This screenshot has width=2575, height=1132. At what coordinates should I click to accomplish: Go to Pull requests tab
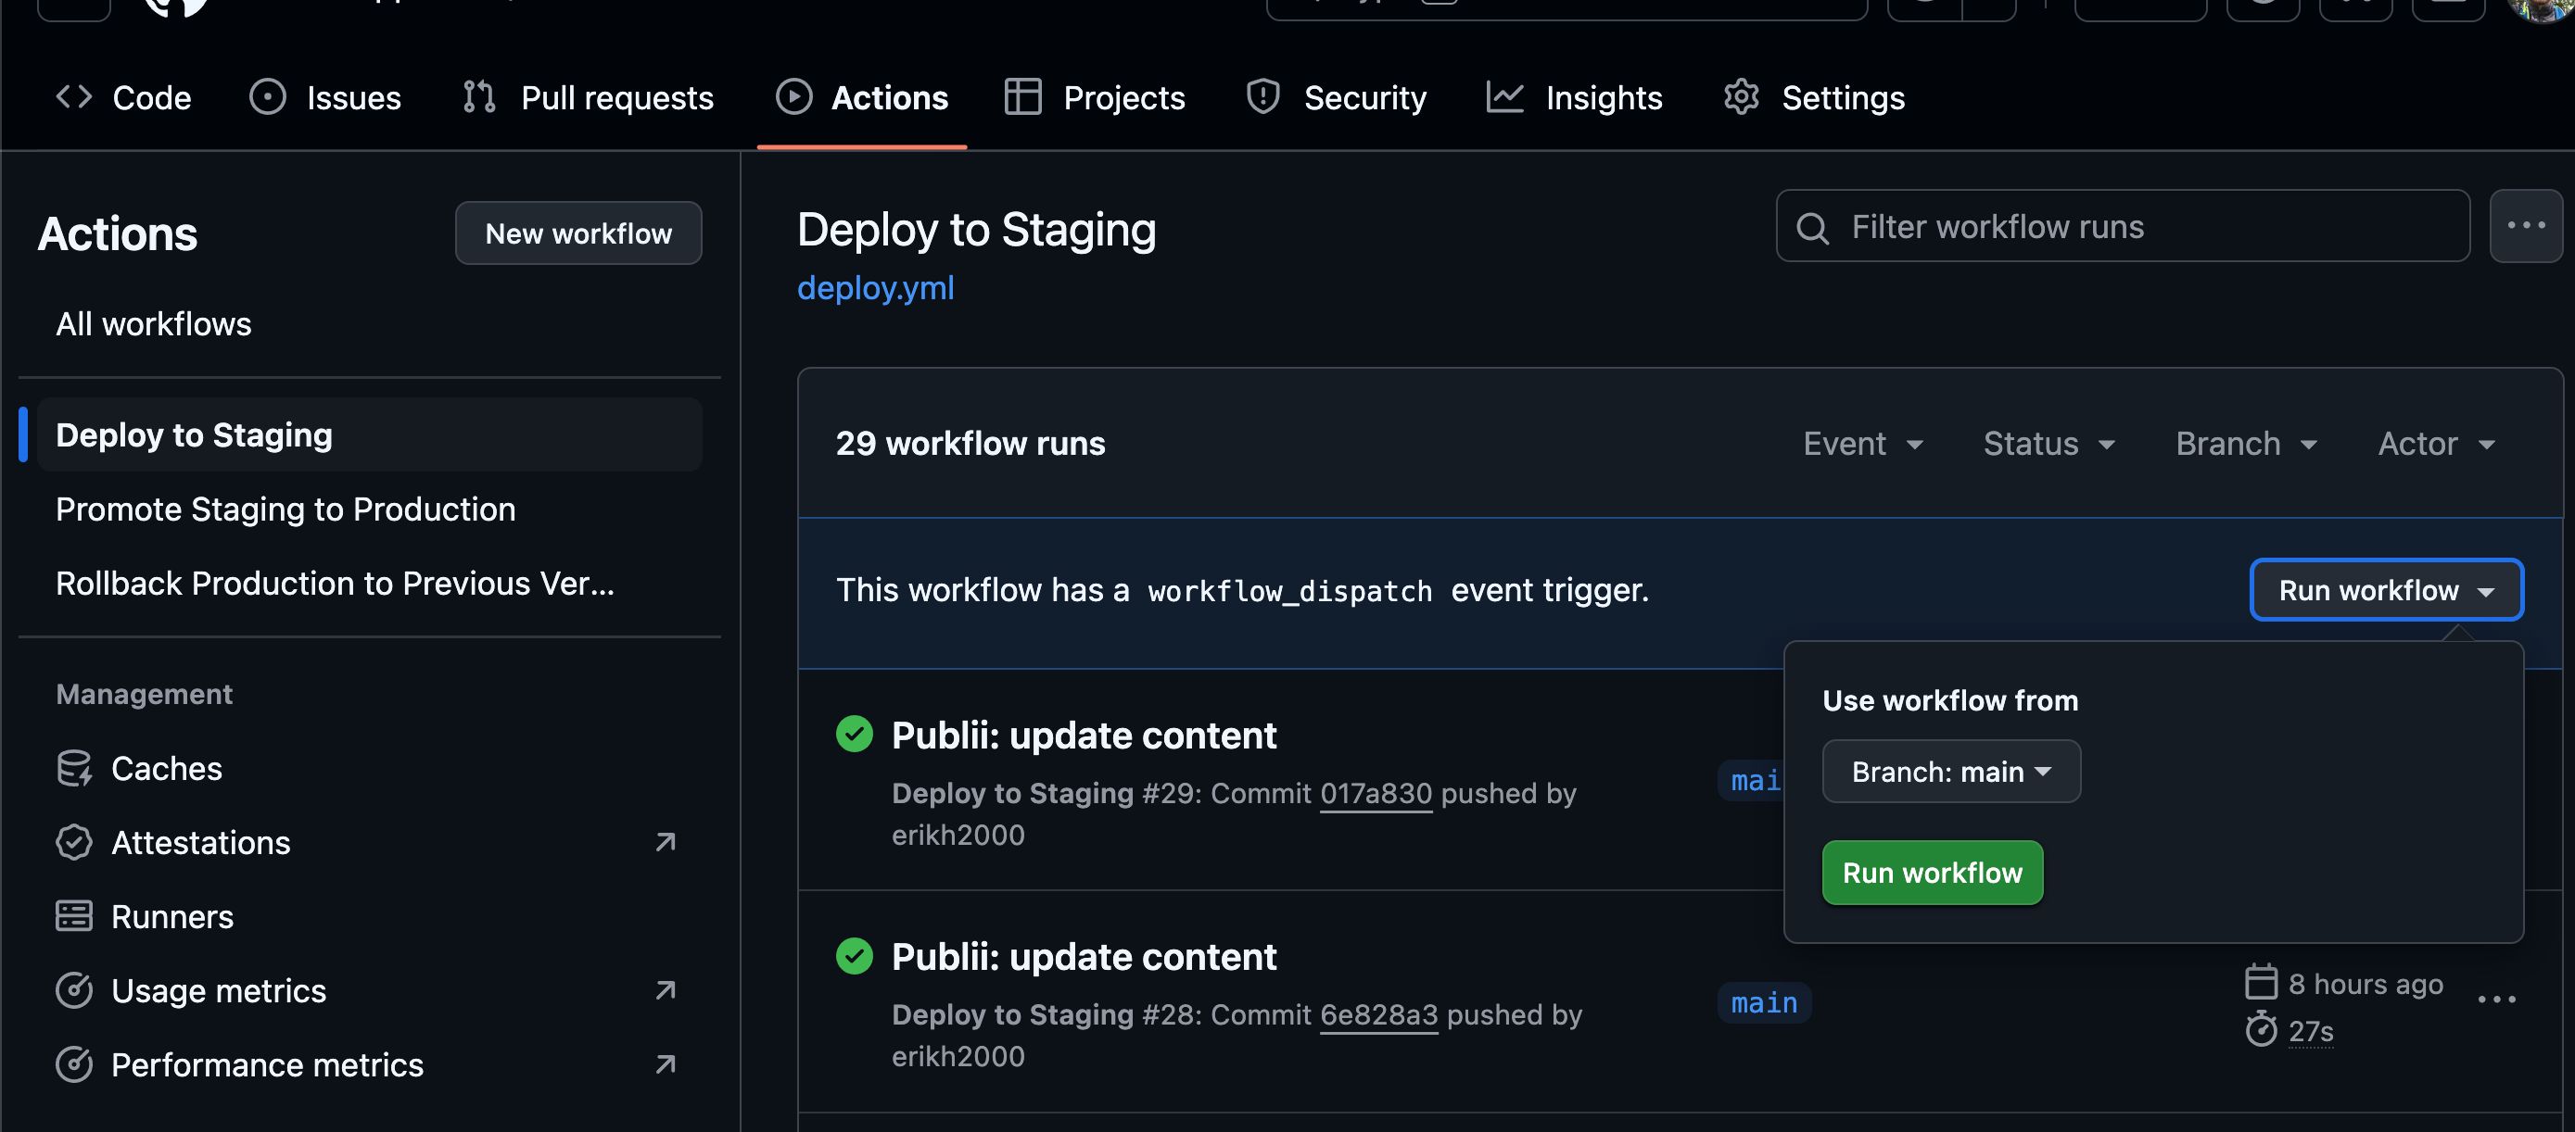click(x=588, y=98)
